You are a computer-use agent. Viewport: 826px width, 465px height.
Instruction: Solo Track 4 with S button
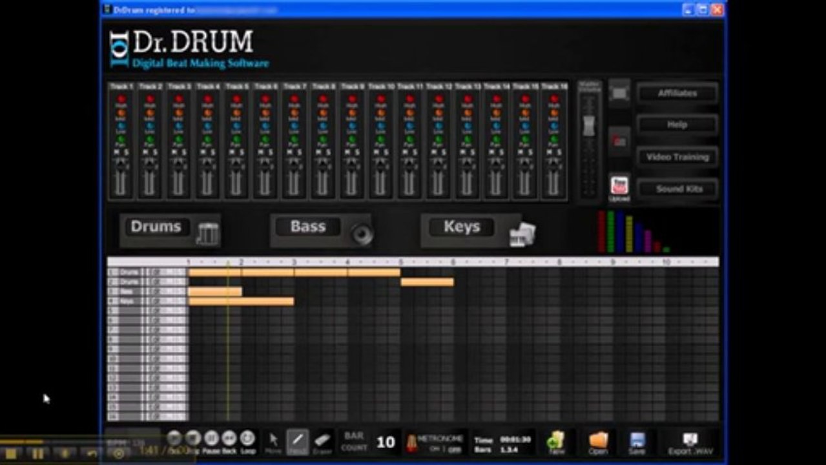212,152
